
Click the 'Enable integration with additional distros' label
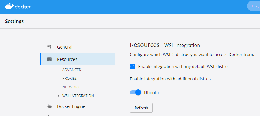pyautogui.click(x=171, y=79)
